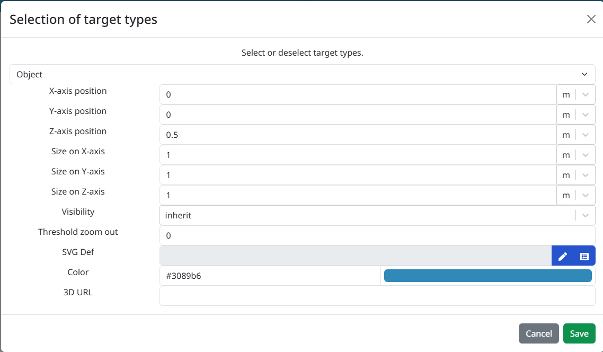Click the Size on Y-axis value field
Viewport: 603px width, 352px height.
point(358,175)
